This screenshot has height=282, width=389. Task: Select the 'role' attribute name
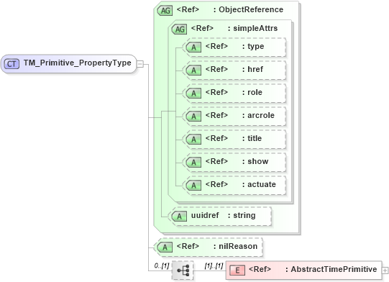(x=255, y=92)
